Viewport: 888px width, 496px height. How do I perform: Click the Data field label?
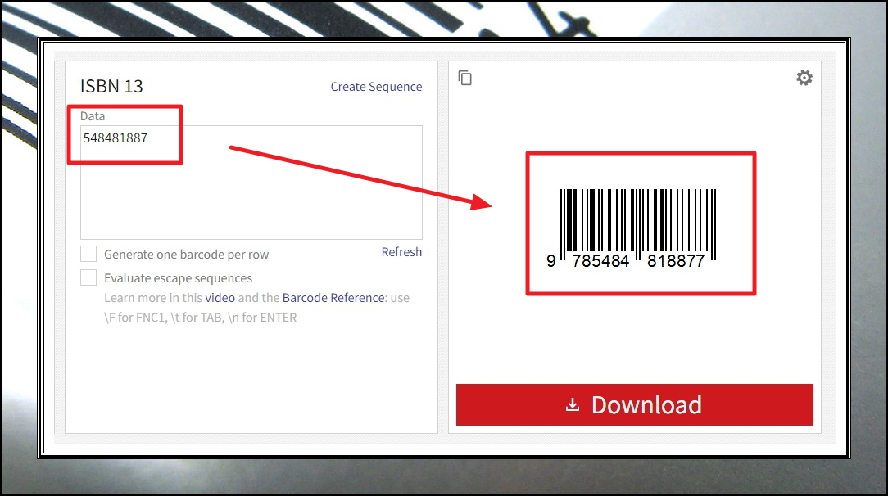tap(93, 116)
